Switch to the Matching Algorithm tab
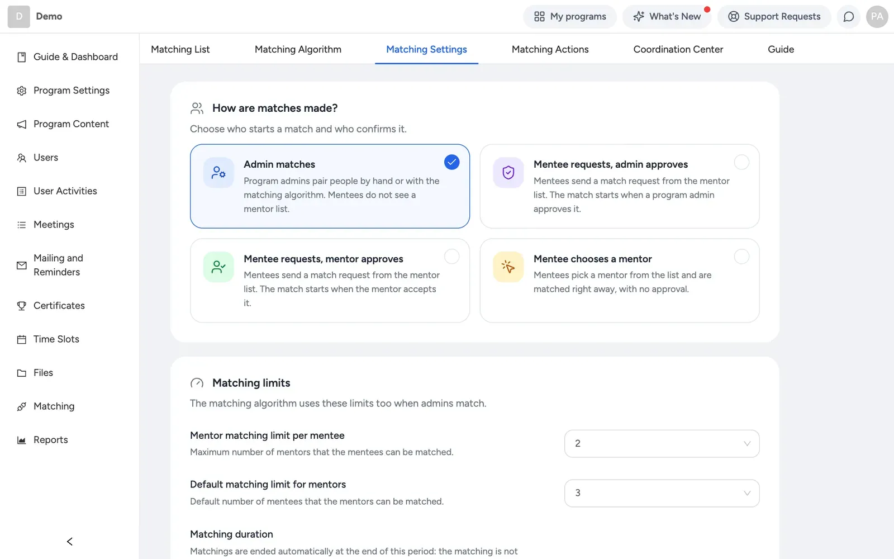The image size is (894, 559). coord(298,49)
